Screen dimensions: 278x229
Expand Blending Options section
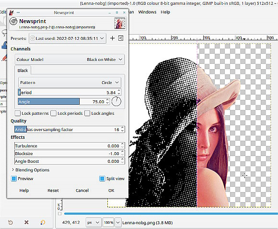point(31,170)
